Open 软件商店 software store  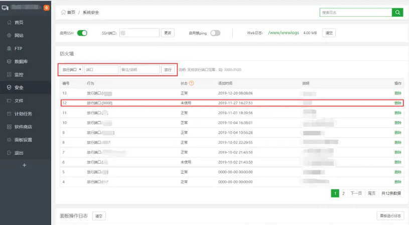click(x=23, y=127)
